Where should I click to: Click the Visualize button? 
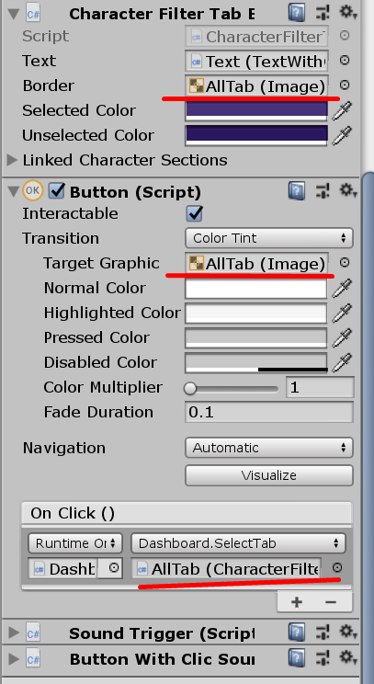click(x=269, y=475)
